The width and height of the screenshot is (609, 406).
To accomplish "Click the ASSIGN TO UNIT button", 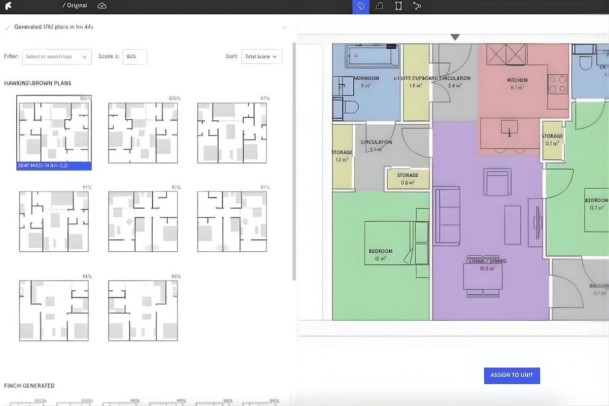I will [511, 375].
